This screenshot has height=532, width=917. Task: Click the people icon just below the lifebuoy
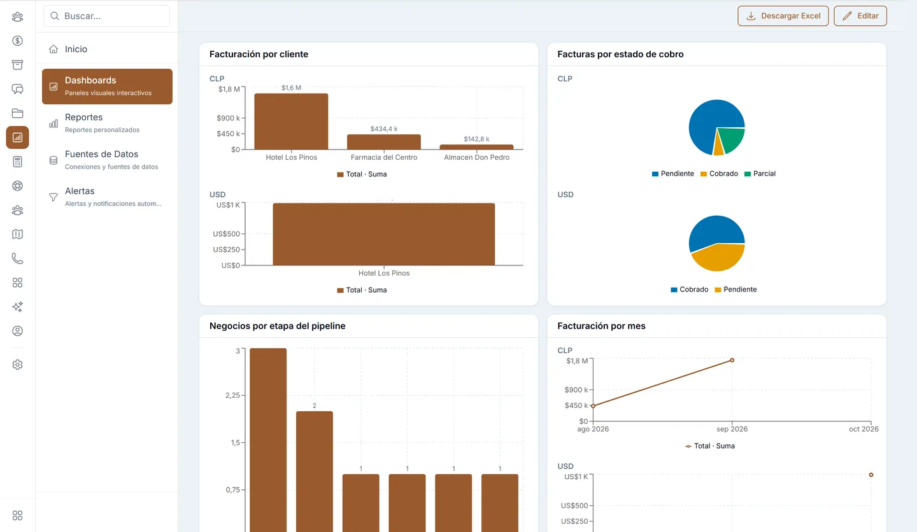pos(17,210)
